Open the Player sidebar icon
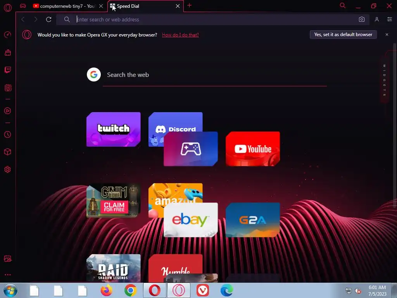The width and height of the screenshot is (397, 298). click(x=8, y=111)
